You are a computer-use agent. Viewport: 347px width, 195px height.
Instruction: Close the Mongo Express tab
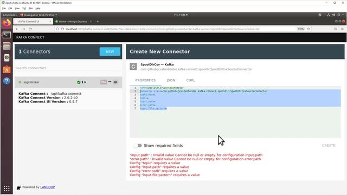91,22
